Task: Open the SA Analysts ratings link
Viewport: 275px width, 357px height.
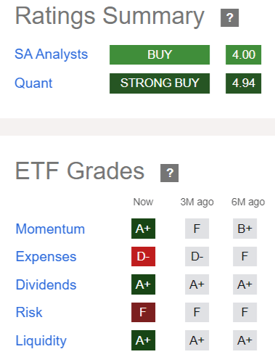Action: [51, 54]
